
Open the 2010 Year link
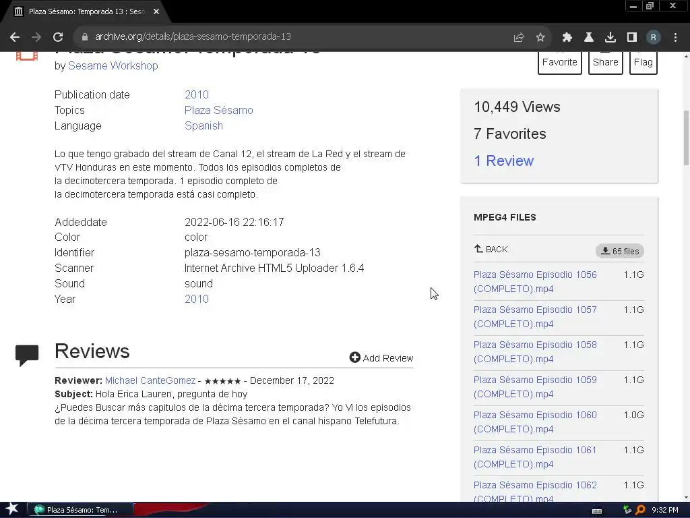coord(197,299)
